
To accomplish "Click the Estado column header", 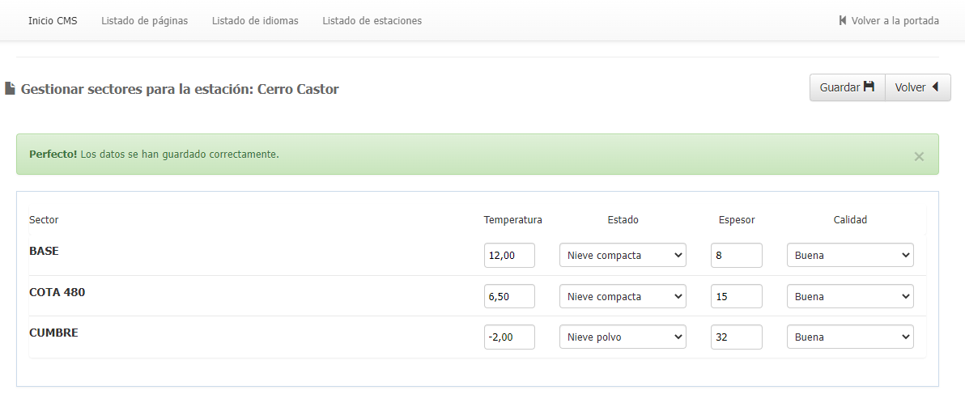I will point(623,220).
